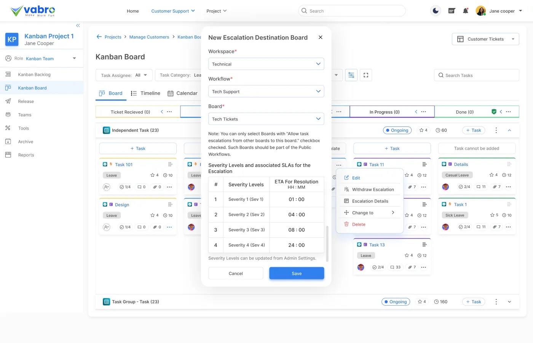This screenshot has width=533, height=343.
Task: Click the fullscreen expand icon
Action: coord(366,75)
